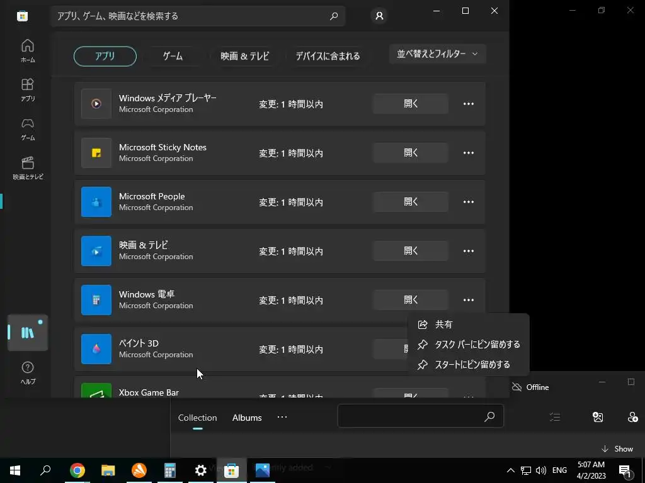The image size is (645, 483).
Task: Show hidden system tray icons chevron
Action: [x=510, y=470]
